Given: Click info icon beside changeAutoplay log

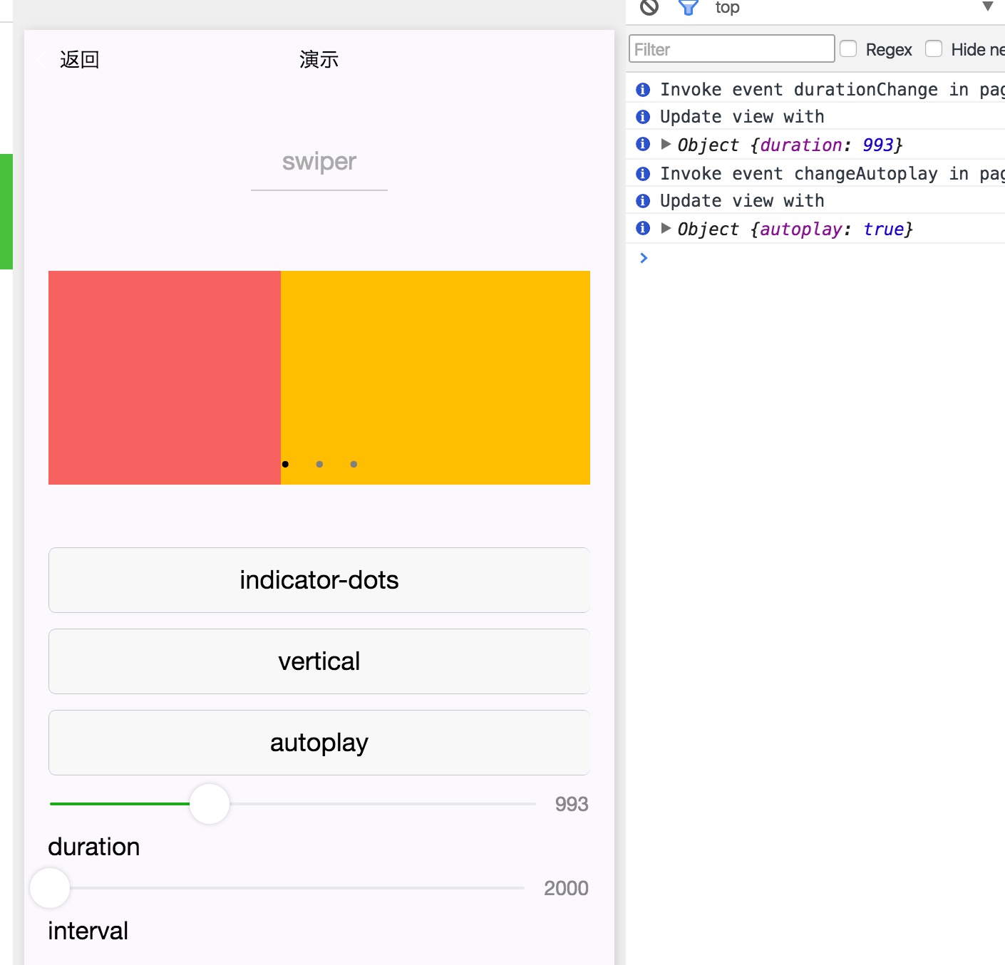Looking at the screenshot, I should 643,173.
